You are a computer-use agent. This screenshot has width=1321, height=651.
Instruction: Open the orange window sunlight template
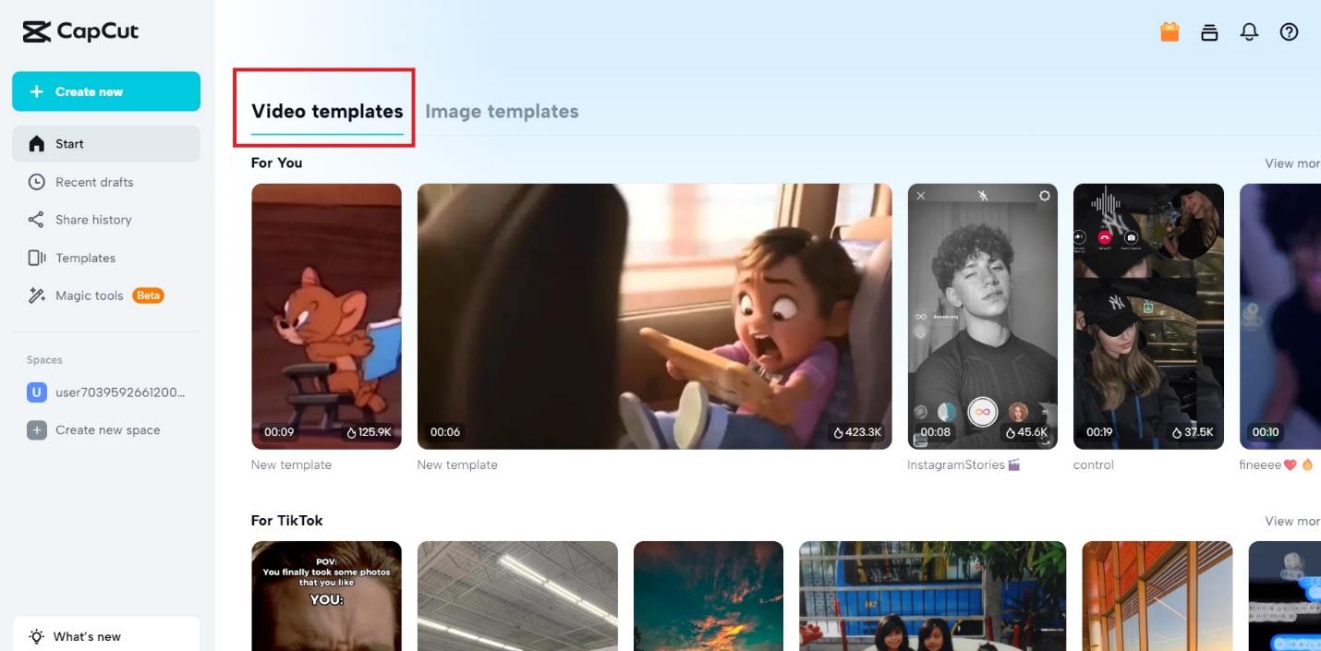tap(1157, 596)
